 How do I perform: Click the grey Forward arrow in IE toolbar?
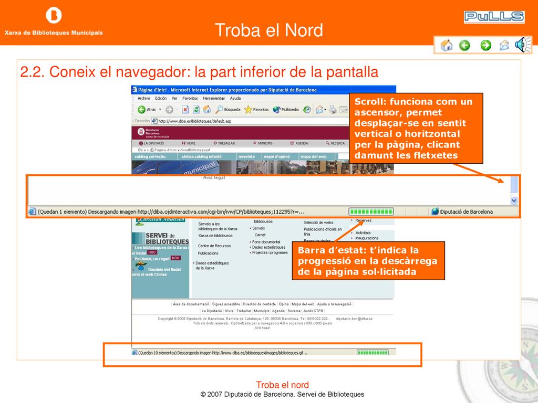click(169, 109)
